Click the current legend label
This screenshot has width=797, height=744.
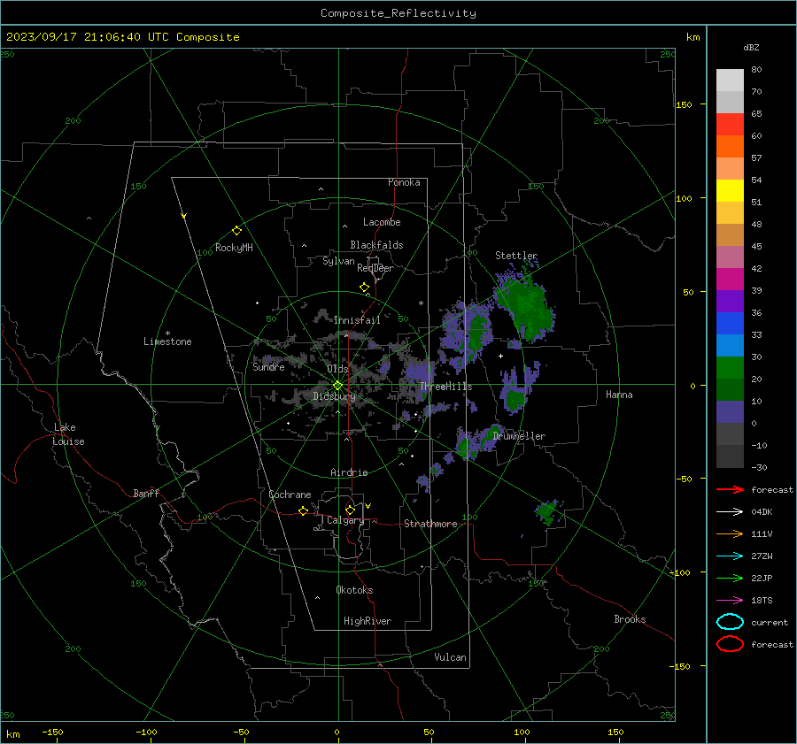coord(770,622)
